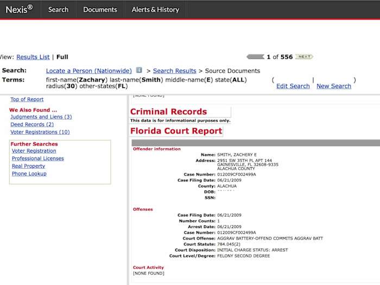The height and width of the screenshot is (285, 380).
Task: Run Real Property search
Action: click(28, 166)
